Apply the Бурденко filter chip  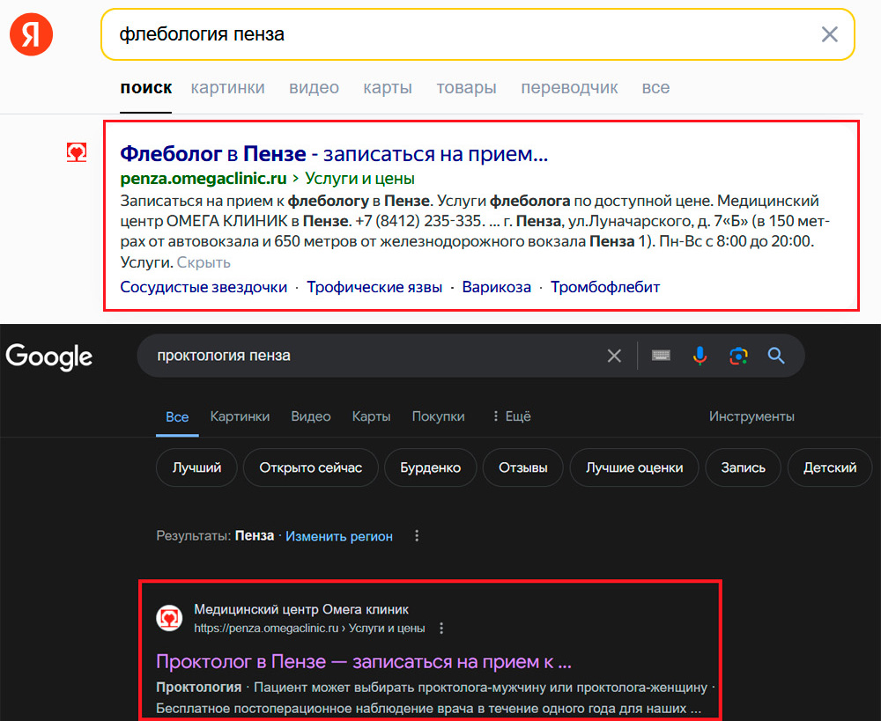[431, 467]
